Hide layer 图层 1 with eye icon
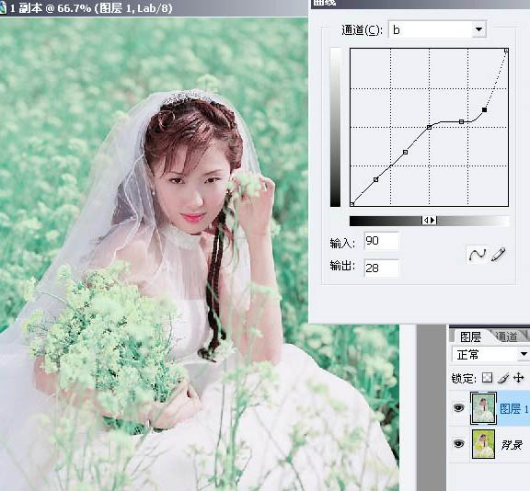530x491 pixels. [458, 408]
